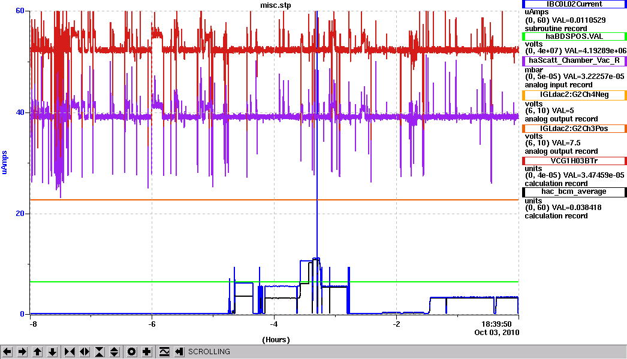Select the haScatt_Chamber_Vac_R curve legend
This screenshot has width=627, height=359.
click(574, 60)
